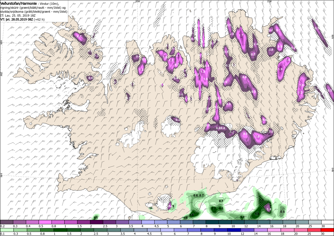Screen dimensions: 334x236
Task: Pick the lower legend swatch labeled 2.5
Action: pos(100,230)
